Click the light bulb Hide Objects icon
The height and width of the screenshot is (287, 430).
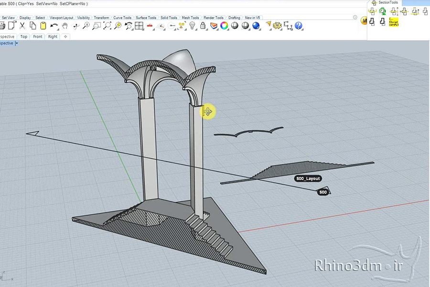[x=193, y=26]
